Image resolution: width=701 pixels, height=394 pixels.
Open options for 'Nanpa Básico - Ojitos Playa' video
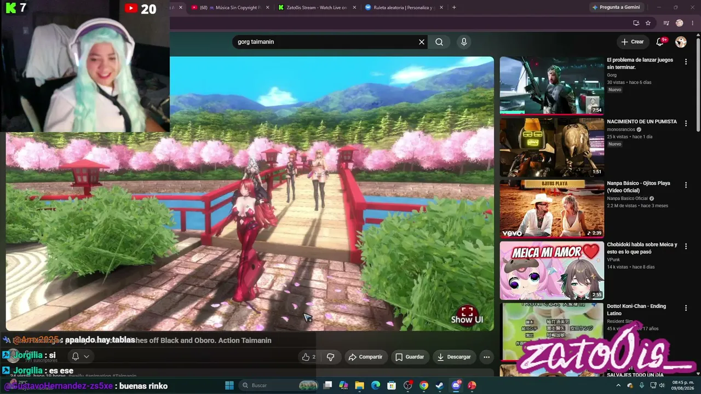(686, 186)
